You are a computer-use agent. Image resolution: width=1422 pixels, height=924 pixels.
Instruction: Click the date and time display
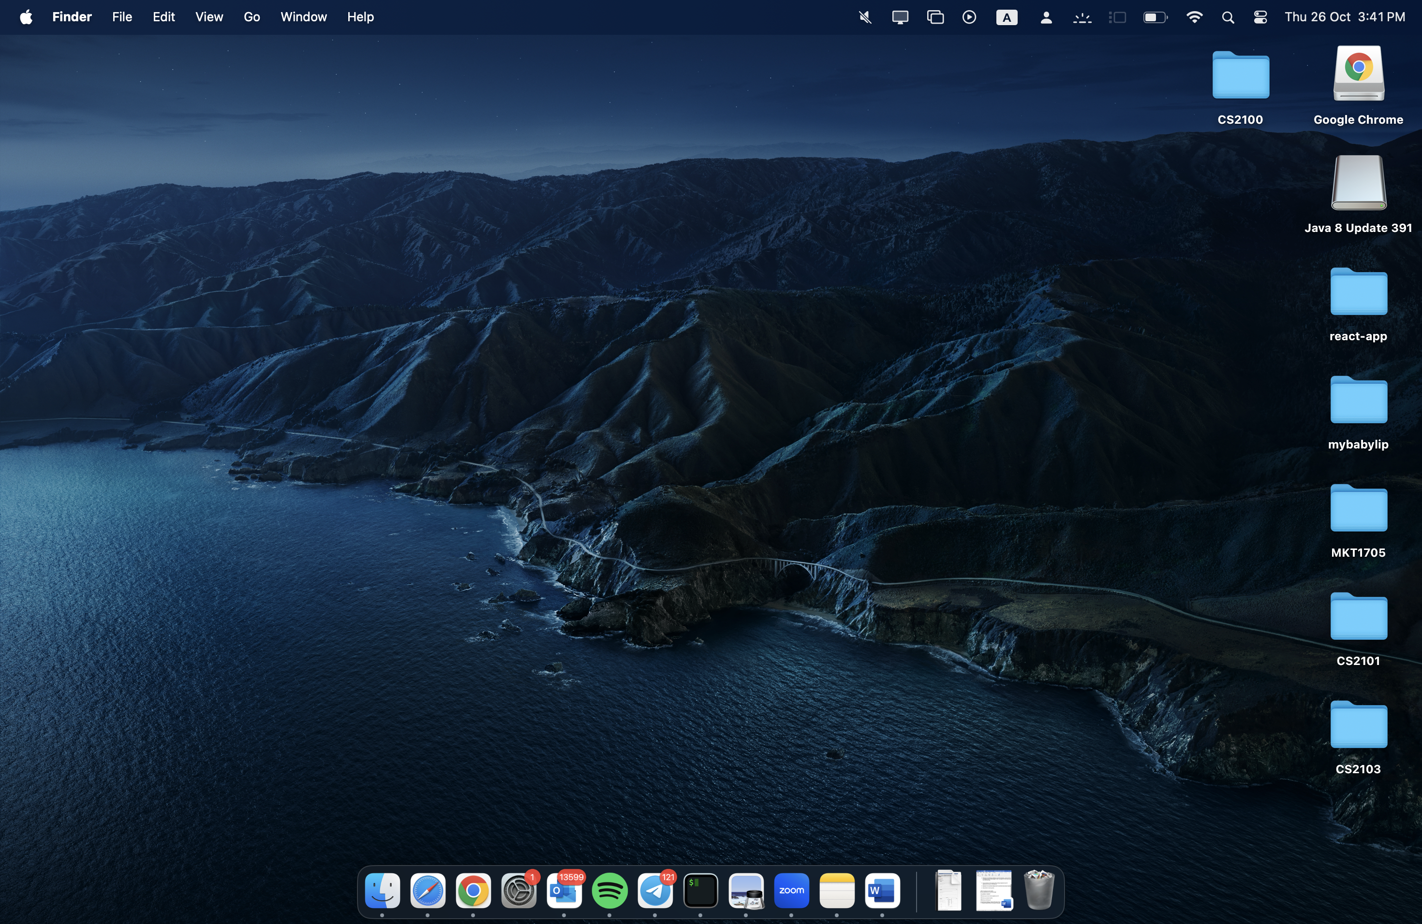[1344, 17]
